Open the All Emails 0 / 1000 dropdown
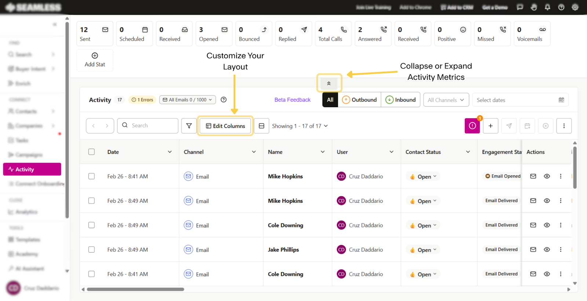 [187, 100]
